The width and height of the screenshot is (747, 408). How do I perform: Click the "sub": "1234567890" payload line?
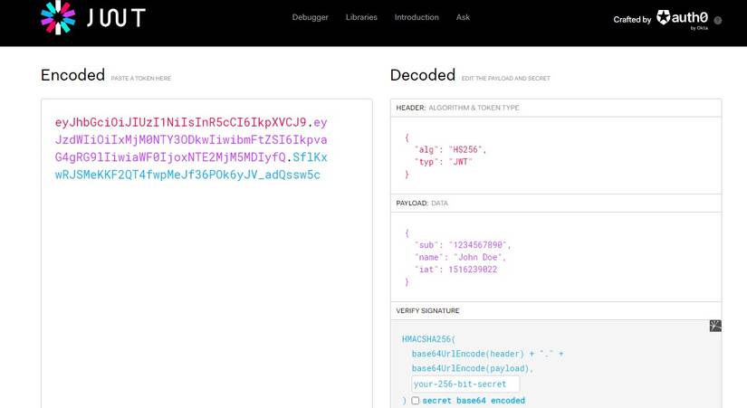462,245
